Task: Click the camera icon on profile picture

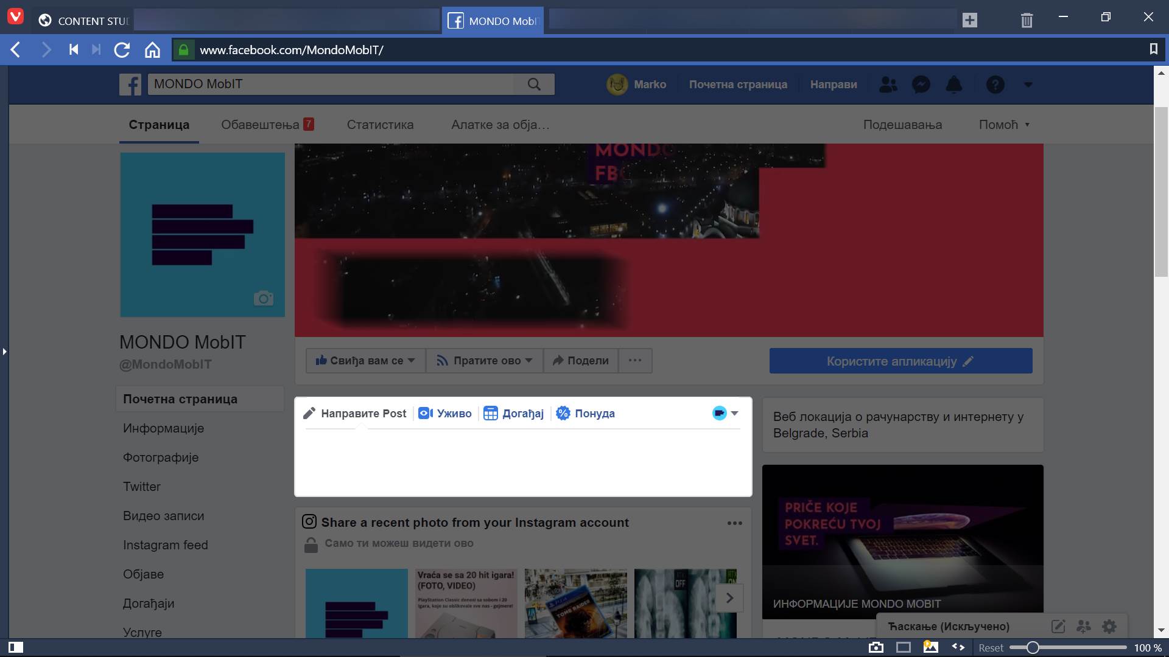Action: coord(263,298)
